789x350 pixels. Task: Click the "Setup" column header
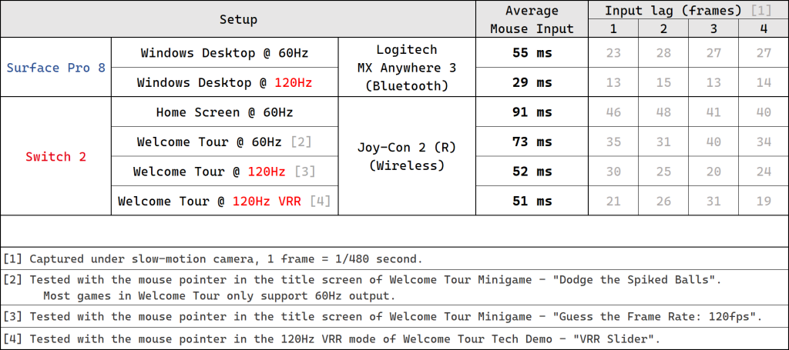(238, 19)
